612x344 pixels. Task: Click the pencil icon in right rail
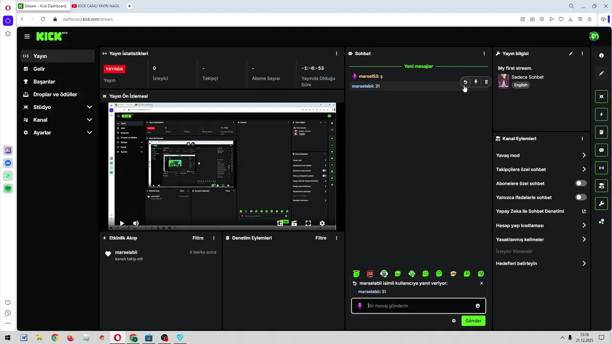click(601, 74)
